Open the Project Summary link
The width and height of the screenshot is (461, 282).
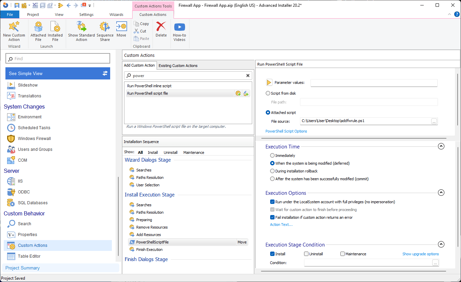tap(22, 268)
